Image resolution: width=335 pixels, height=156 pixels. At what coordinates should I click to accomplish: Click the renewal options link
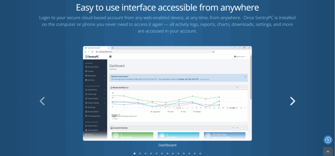click(204, 79)
